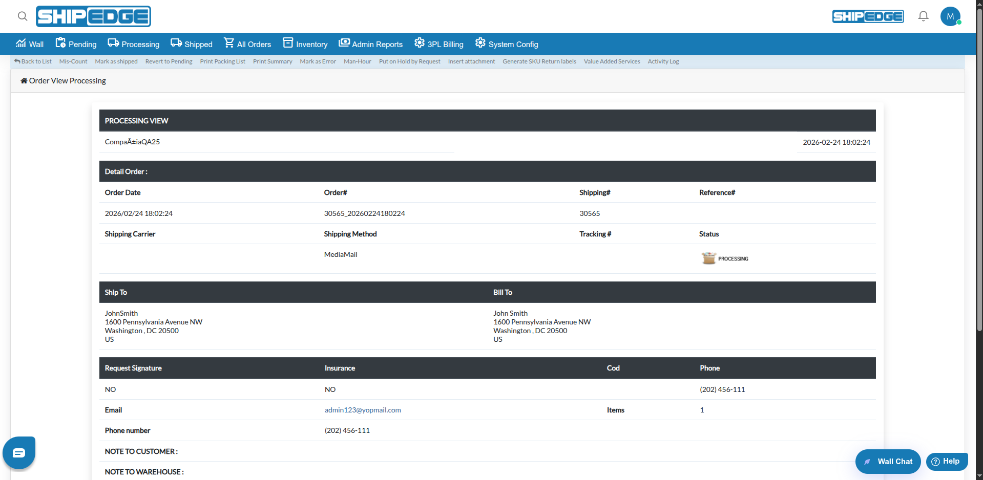This screenshot has height=480, width=983.
Task: Click the admin123@yopmail.com email link
Action: tap(363, 410)
